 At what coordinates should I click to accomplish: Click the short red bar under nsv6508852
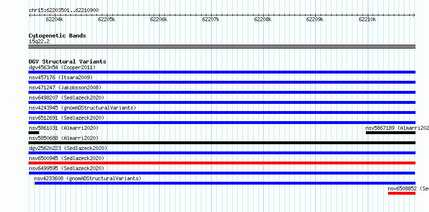point(402,193)
